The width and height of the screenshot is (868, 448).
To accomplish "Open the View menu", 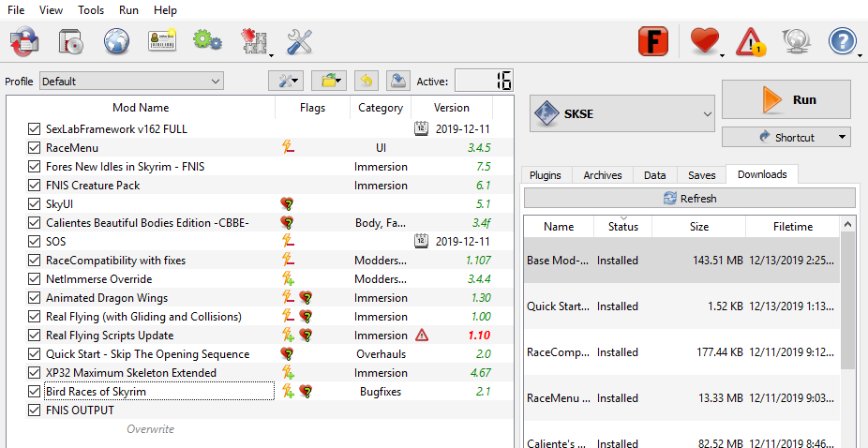I will point(52,10).
